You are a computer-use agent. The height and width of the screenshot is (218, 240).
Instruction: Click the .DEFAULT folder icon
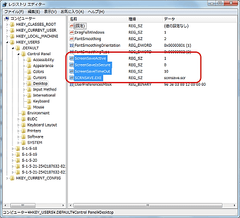(18, 48)
